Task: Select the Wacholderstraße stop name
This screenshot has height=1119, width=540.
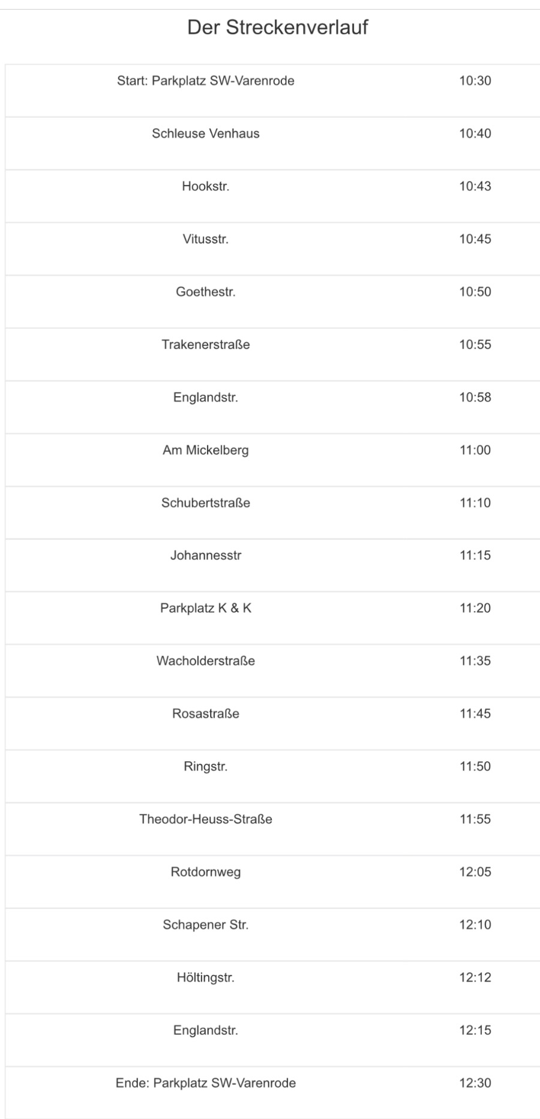Action: [x=205, y=662]
